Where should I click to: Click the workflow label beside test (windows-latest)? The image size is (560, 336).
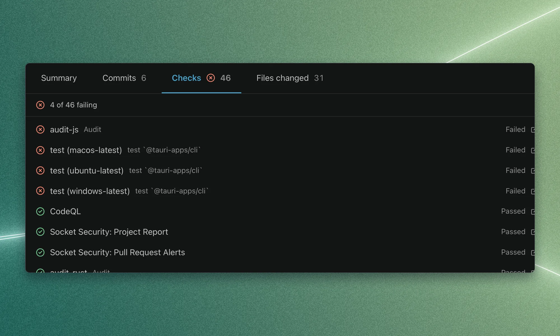(x=172, y=191)
